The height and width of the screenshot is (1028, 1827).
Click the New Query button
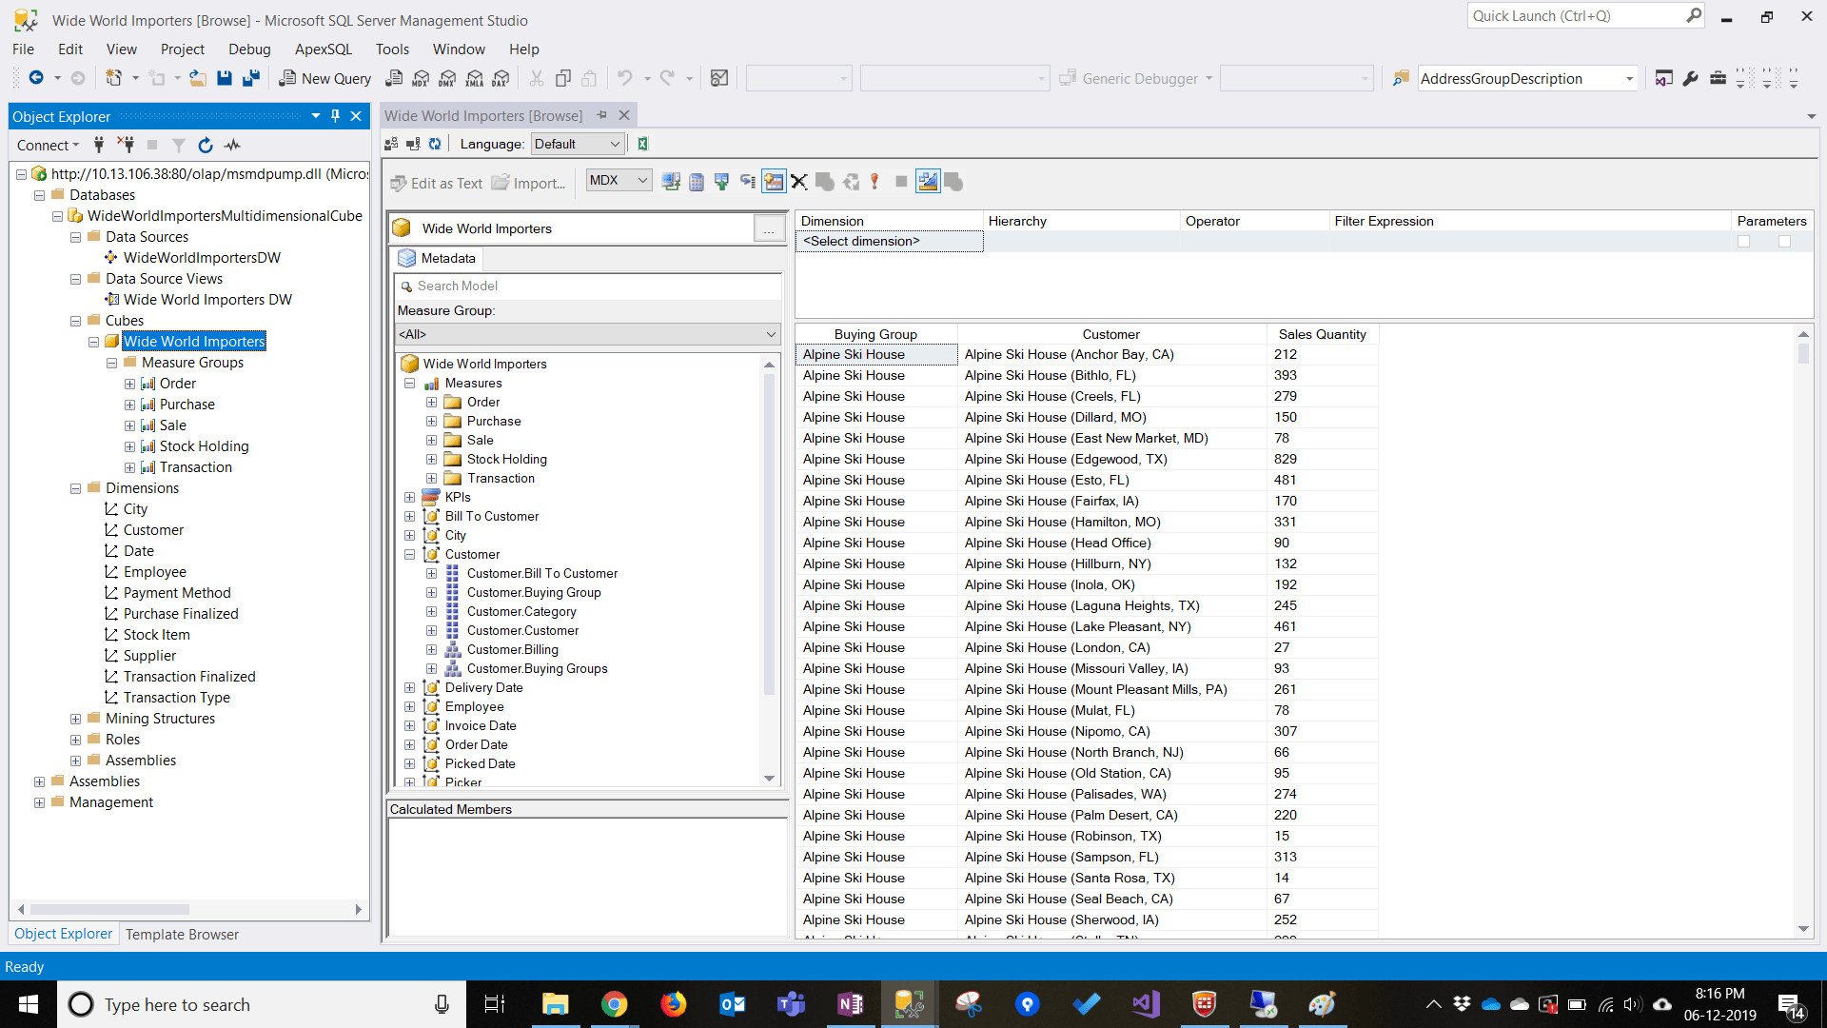(x=324, y=78)
